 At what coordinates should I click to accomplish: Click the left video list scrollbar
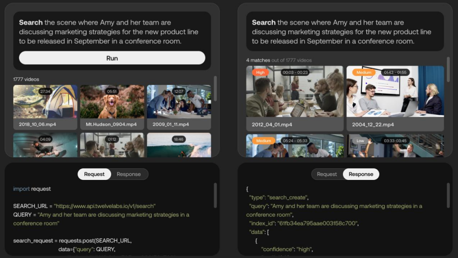pos(215,88)
